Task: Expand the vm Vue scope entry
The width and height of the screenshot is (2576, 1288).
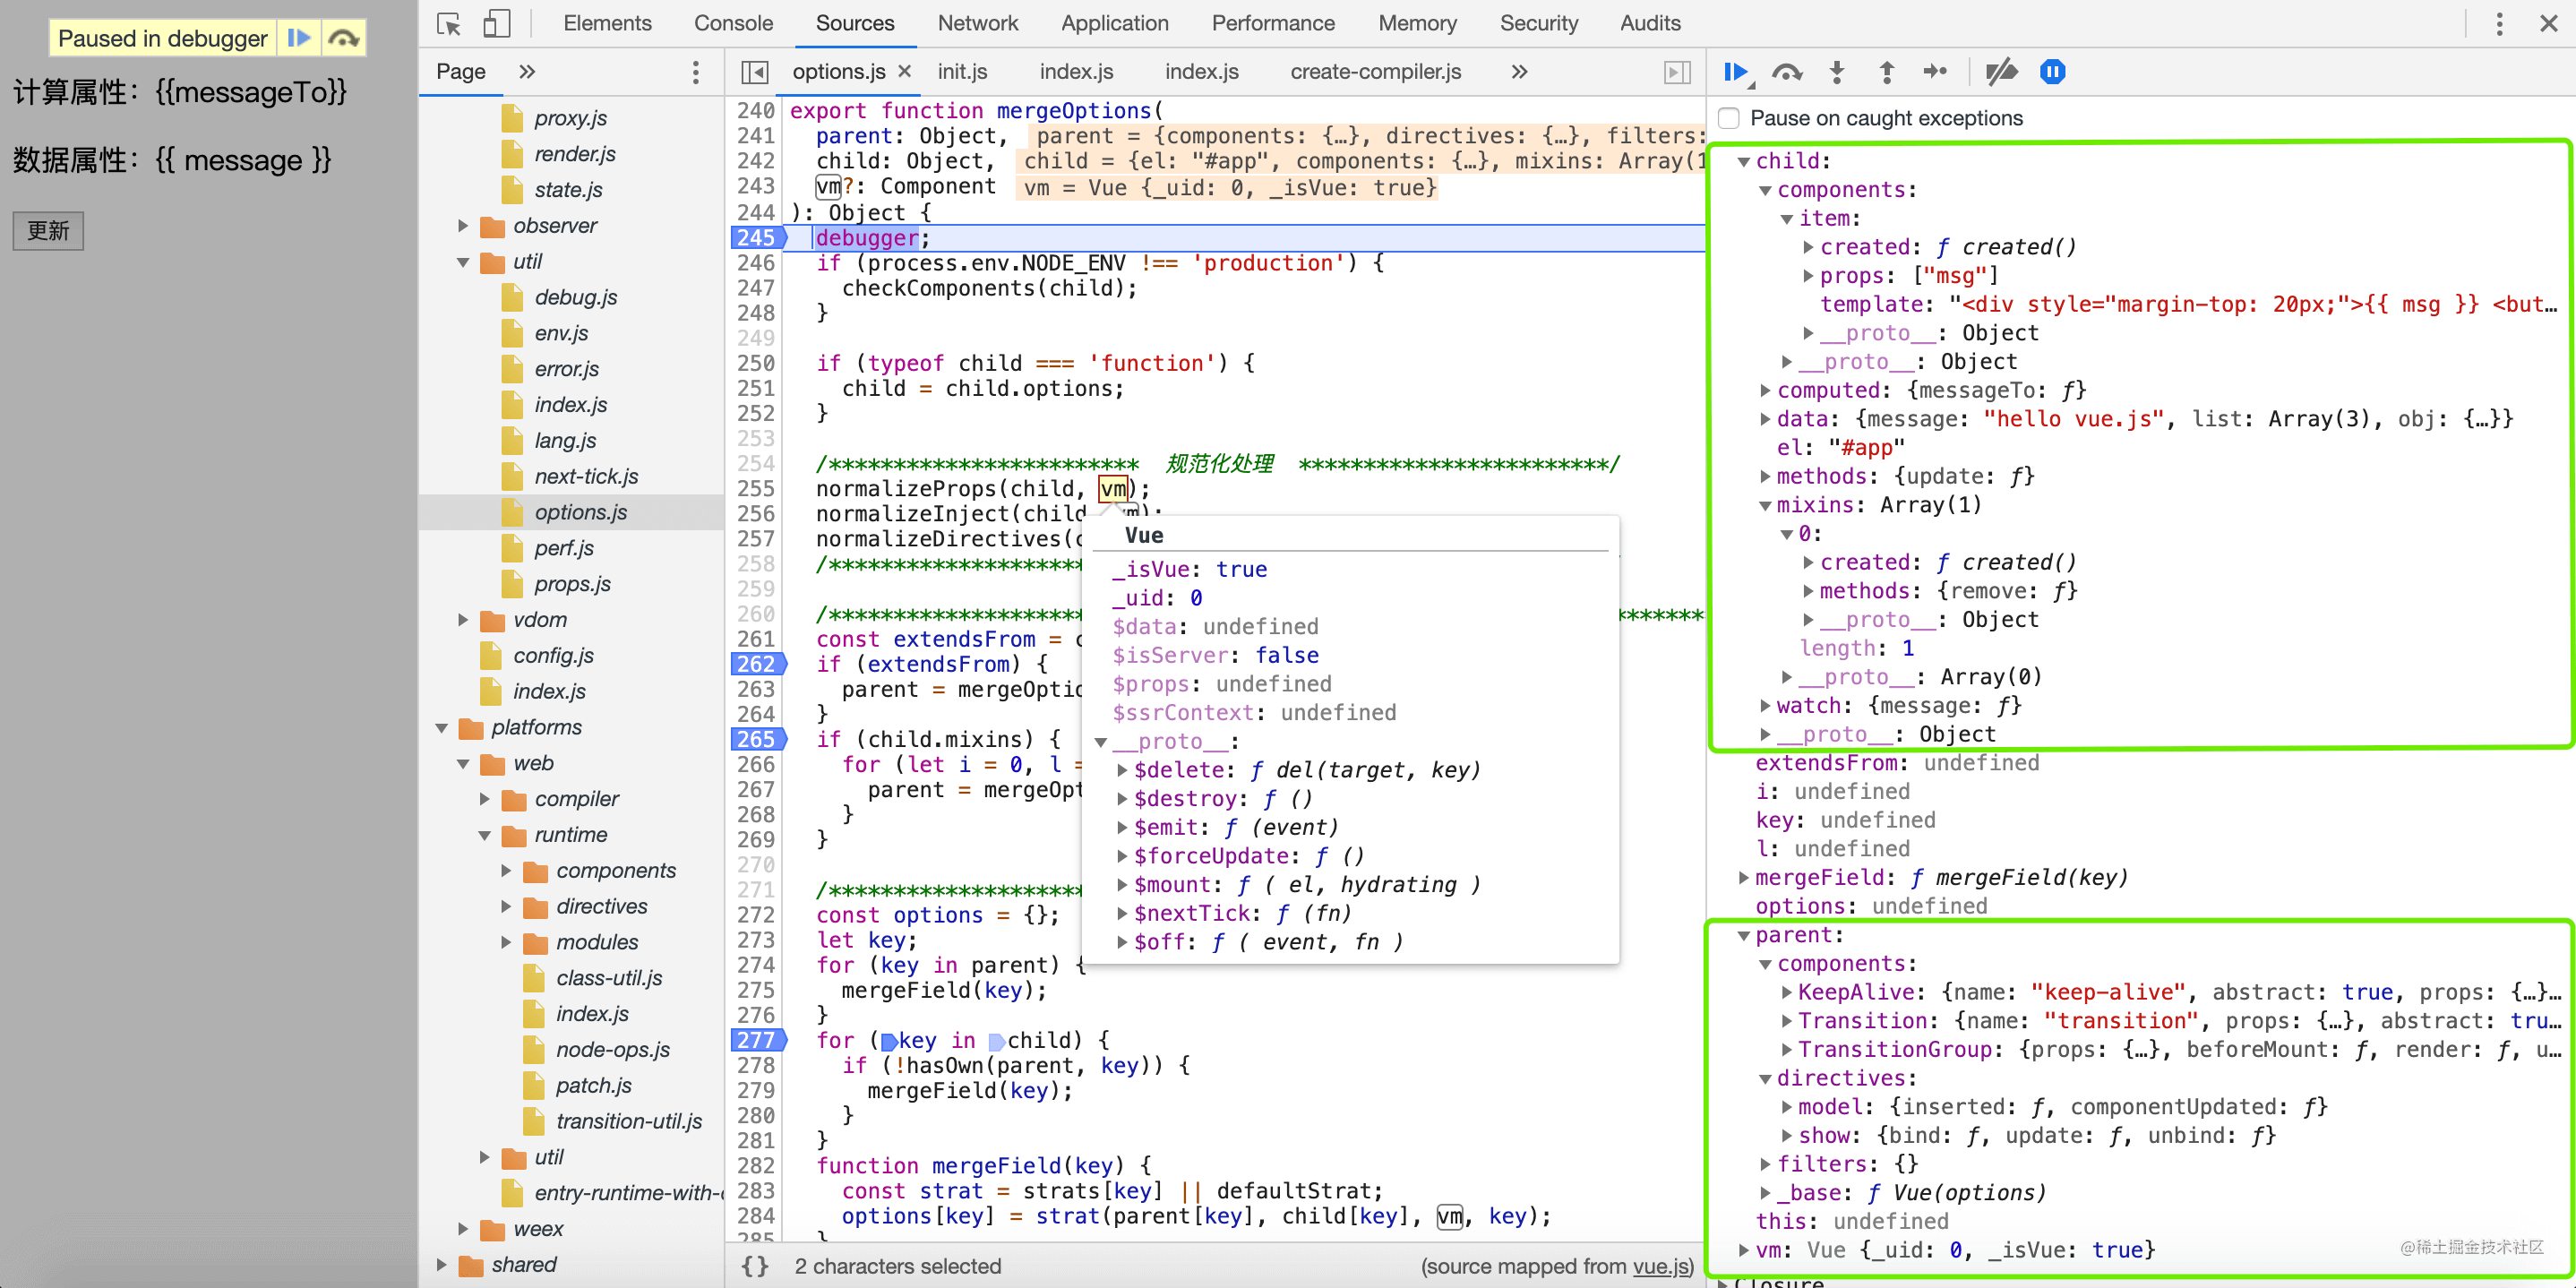Action: pyautogui.click(x=1743, y=1250)
